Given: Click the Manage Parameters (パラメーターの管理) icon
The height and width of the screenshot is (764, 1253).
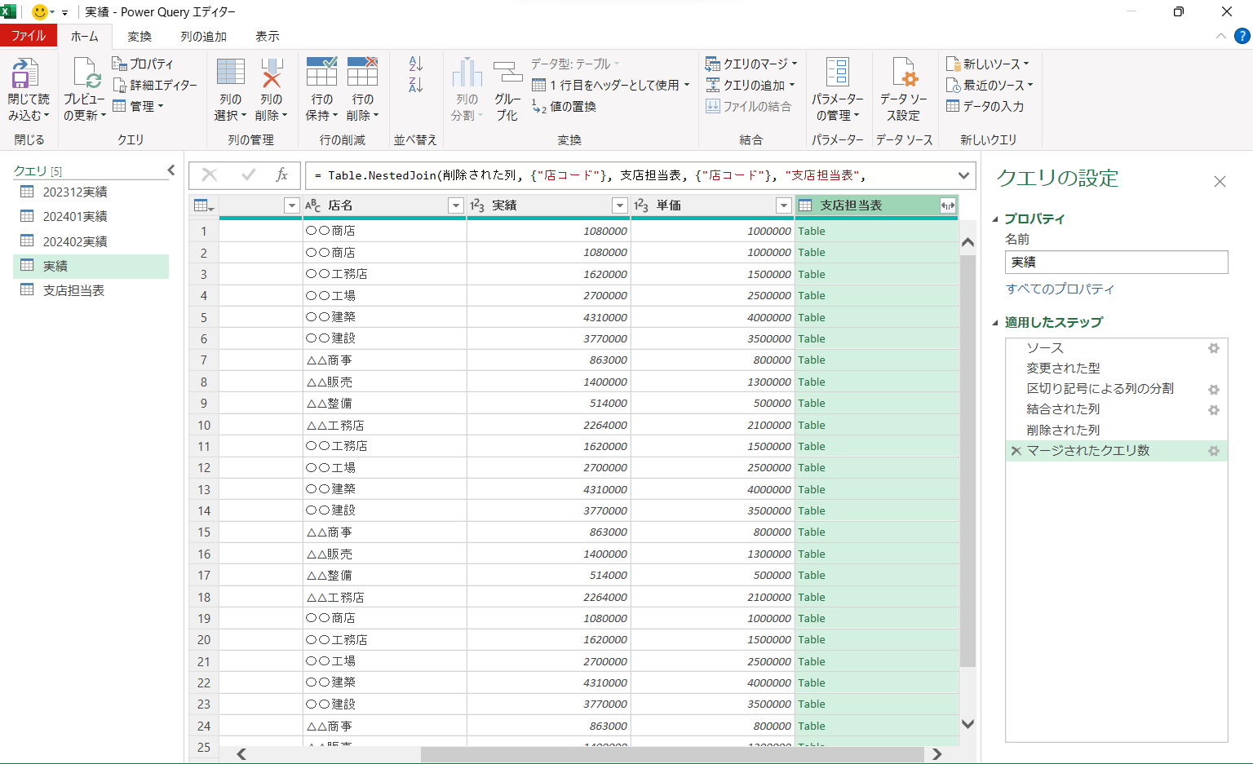Looking at the screenshot, I should tap(838, 72).
